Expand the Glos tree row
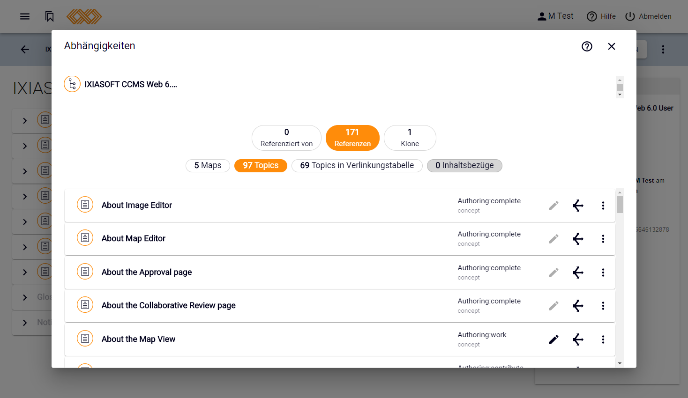The image size is (688, 398). point(25,297)
